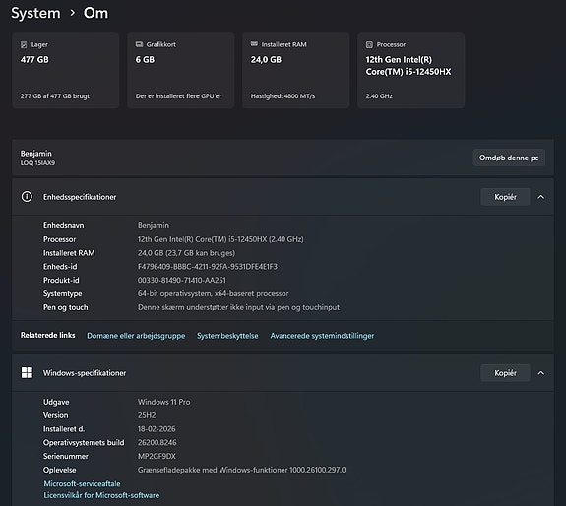Click the storage icon in the Lager card
Screen dimensions: 566x506
pos(24,44)
